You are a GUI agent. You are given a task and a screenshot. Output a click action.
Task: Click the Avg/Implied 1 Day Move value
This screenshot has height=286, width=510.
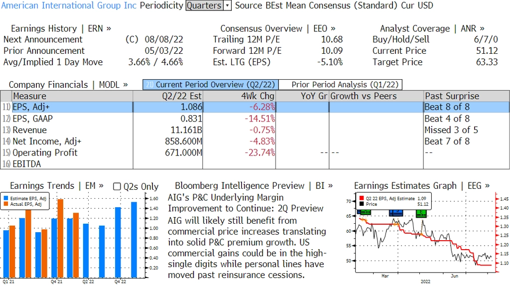point(155,62)
